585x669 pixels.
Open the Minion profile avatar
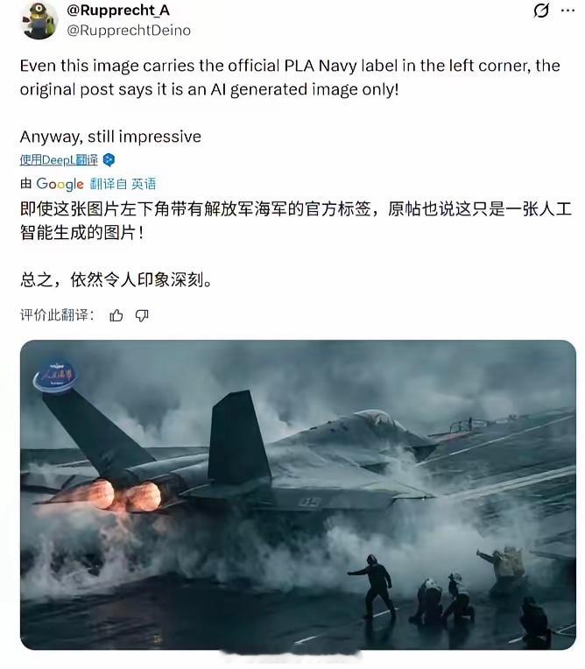tap(39, 20)
